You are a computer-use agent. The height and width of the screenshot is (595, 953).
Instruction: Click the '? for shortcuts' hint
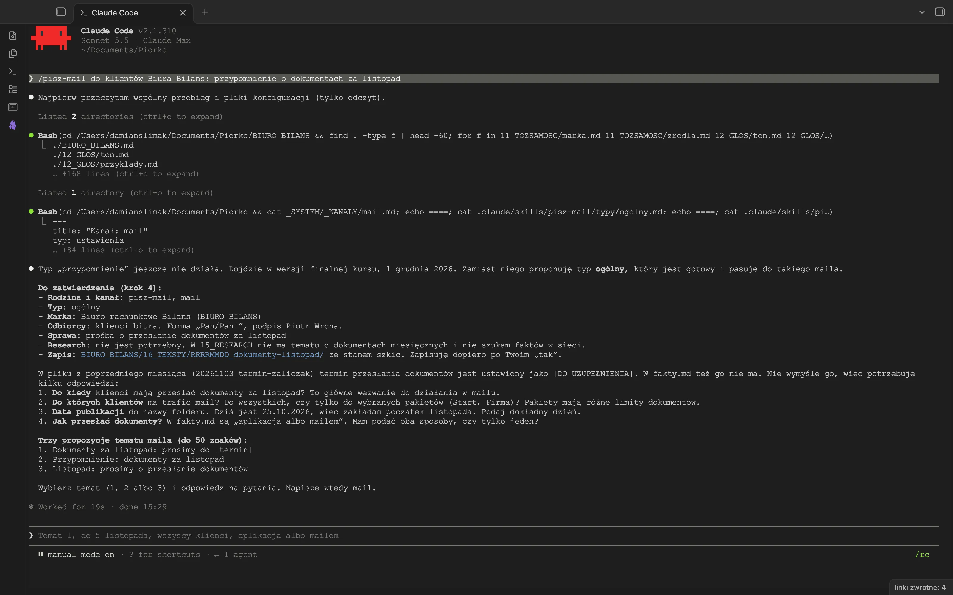pyautogui.click(x=164, y=555)
